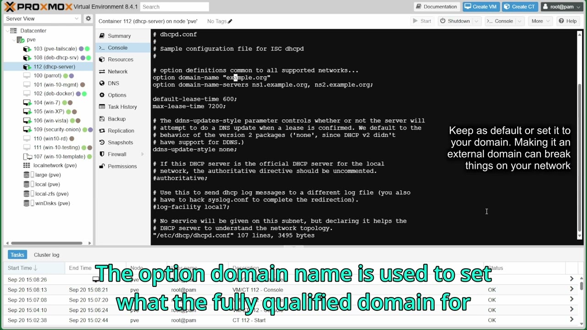The image size is (587, 330).
Task: Edit tags with the pencil icon
Action: (x=230, y=21)
